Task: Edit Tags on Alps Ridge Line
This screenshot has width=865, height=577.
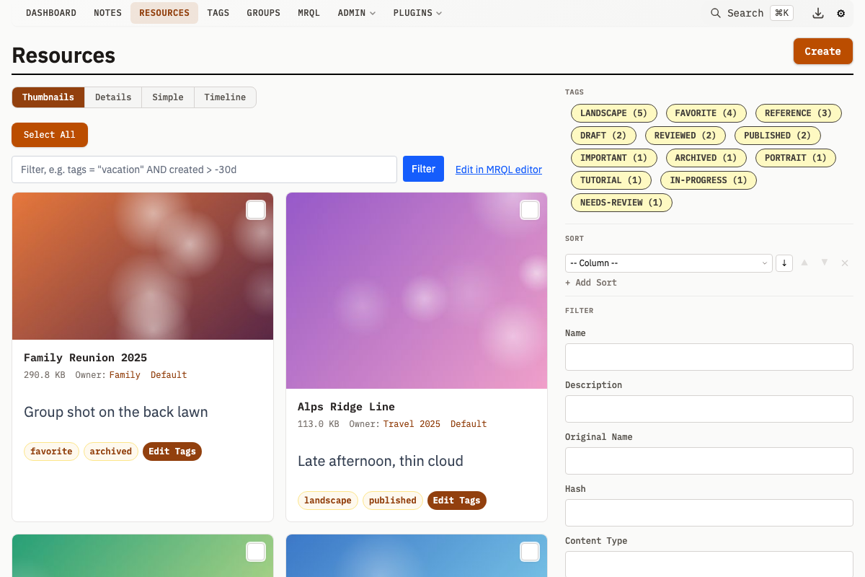Action: click(457, 501)
